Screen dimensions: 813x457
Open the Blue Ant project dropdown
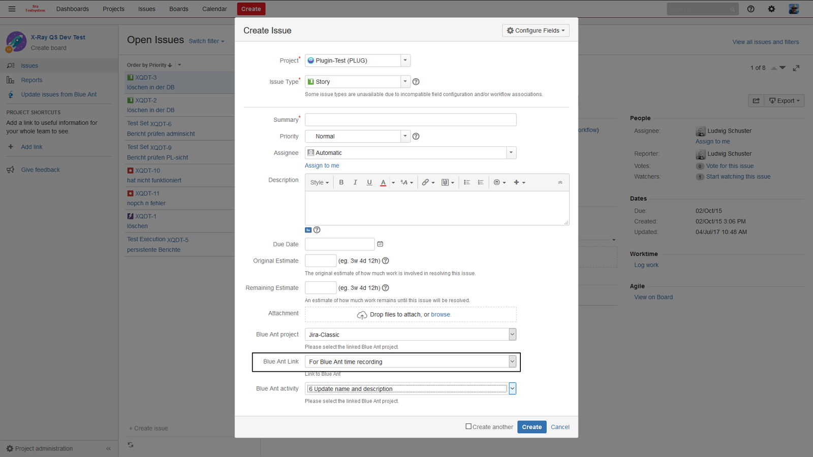411,335
